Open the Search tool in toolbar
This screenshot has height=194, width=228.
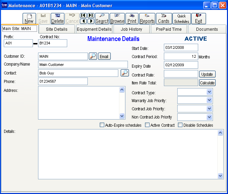point(102,18)
